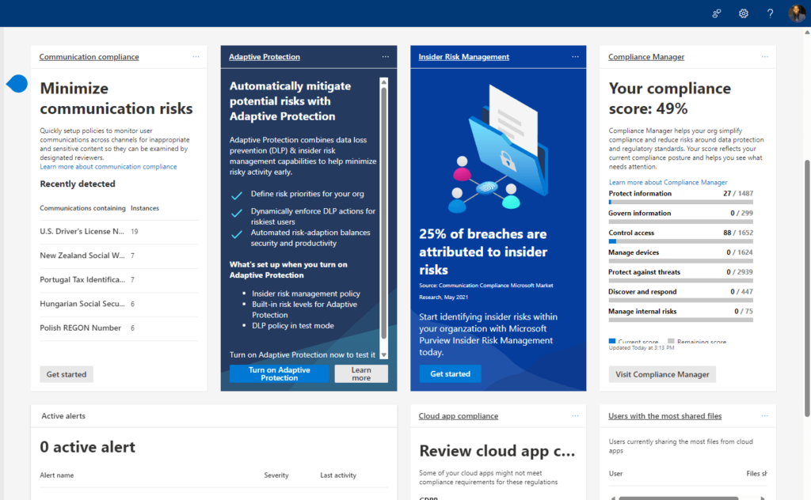Click the Manage devices score label
The height and width of the screenshot is (500, 811).
click(634, 252)
